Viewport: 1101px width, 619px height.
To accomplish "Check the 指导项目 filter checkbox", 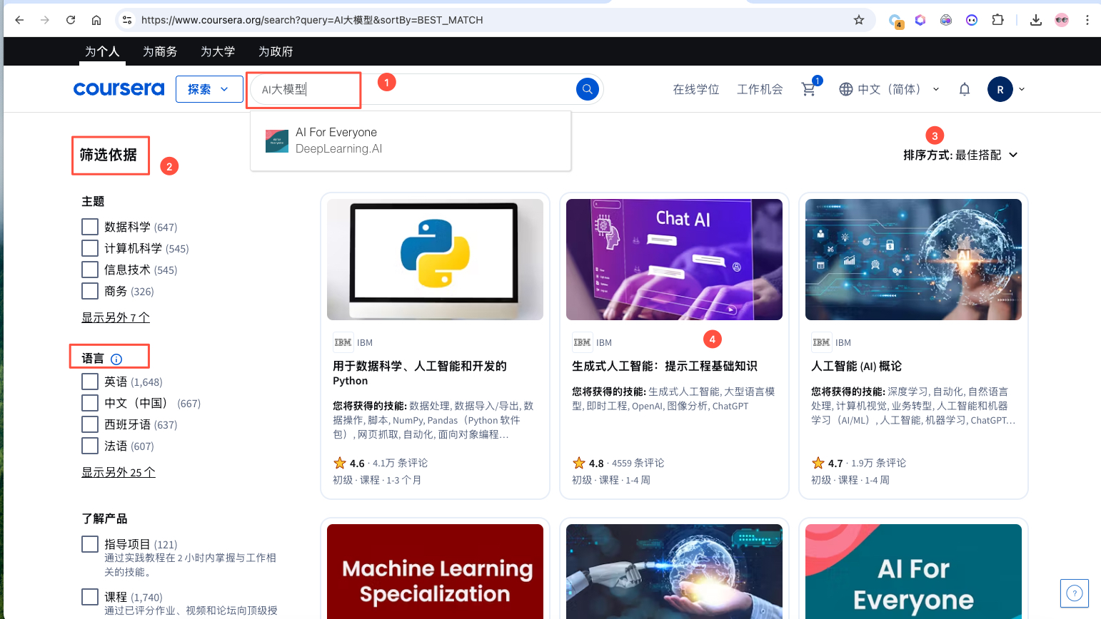I will 89,543.
